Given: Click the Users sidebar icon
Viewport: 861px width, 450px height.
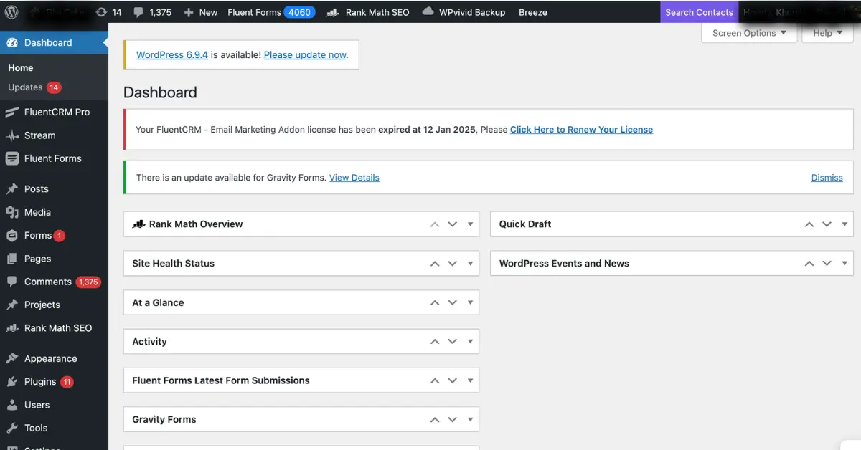Looking at the screenshot, I should pos(12,405).
